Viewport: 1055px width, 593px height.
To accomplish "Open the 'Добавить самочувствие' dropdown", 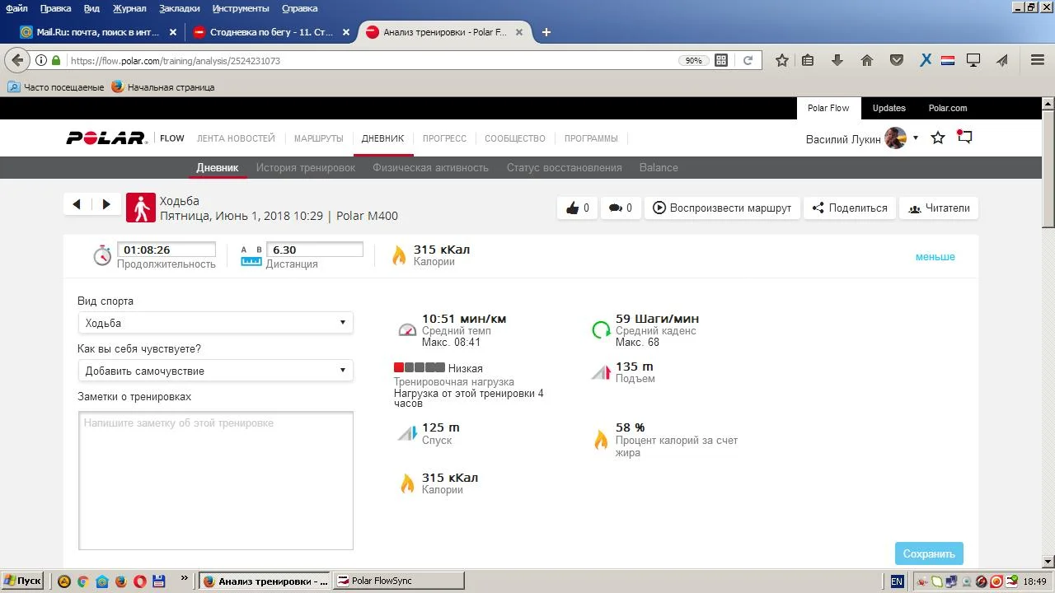I will pyautogui.click(x=215, y=371).
